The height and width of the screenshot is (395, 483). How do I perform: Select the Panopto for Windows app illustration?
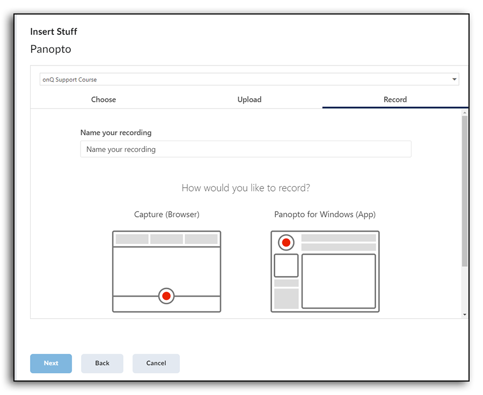coord(325,272)
